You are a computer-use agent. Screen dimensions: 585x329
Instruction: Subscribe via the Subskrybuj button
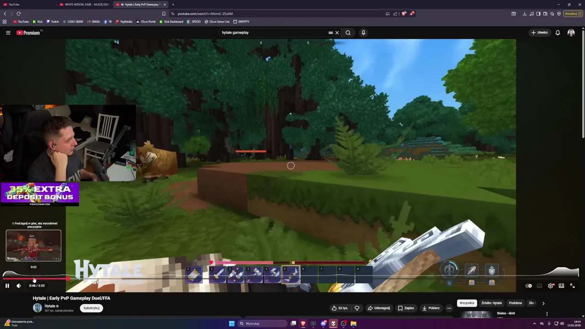(91, 308)
